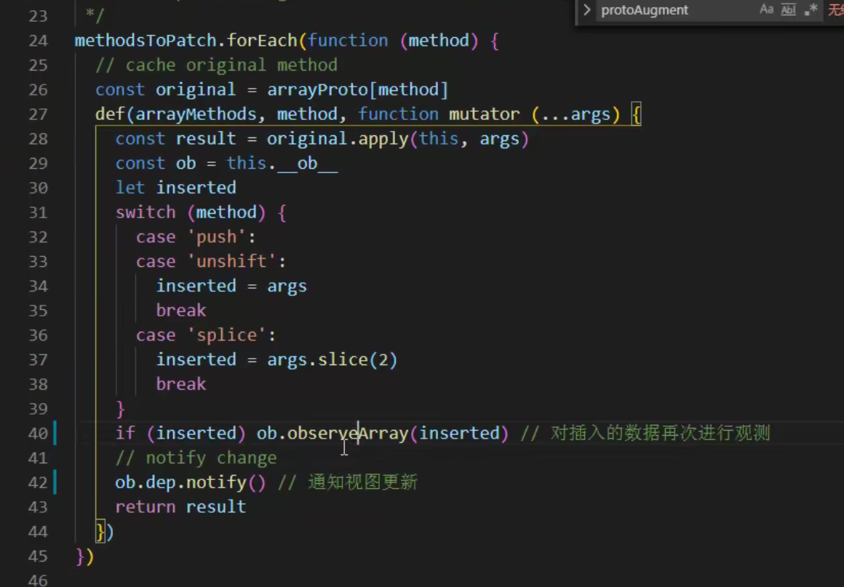Viewport: 844px width, 587px height.
Task: Click ob.dep.notify() on line 42
Action: pos(190,482)
